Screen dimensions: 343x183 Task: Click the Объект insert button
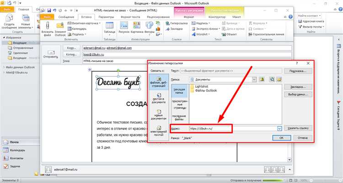tap(229, 34)
